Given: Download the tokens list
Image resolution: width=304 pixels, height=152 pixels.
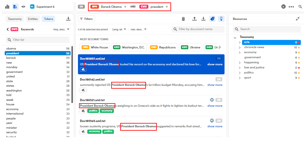Looking at the screenshot, I should coord(68,19).
